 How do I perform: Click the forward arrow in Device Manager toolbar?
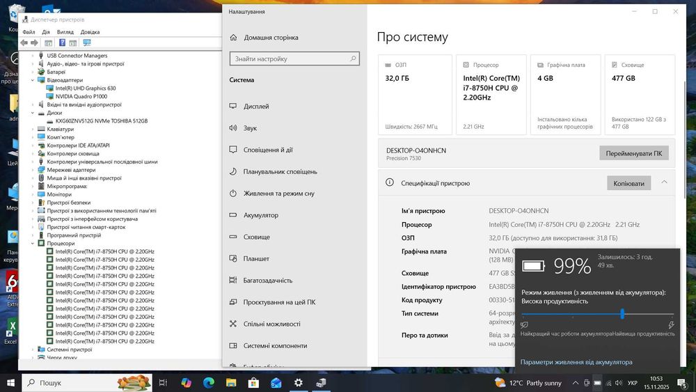pos(34,42)
